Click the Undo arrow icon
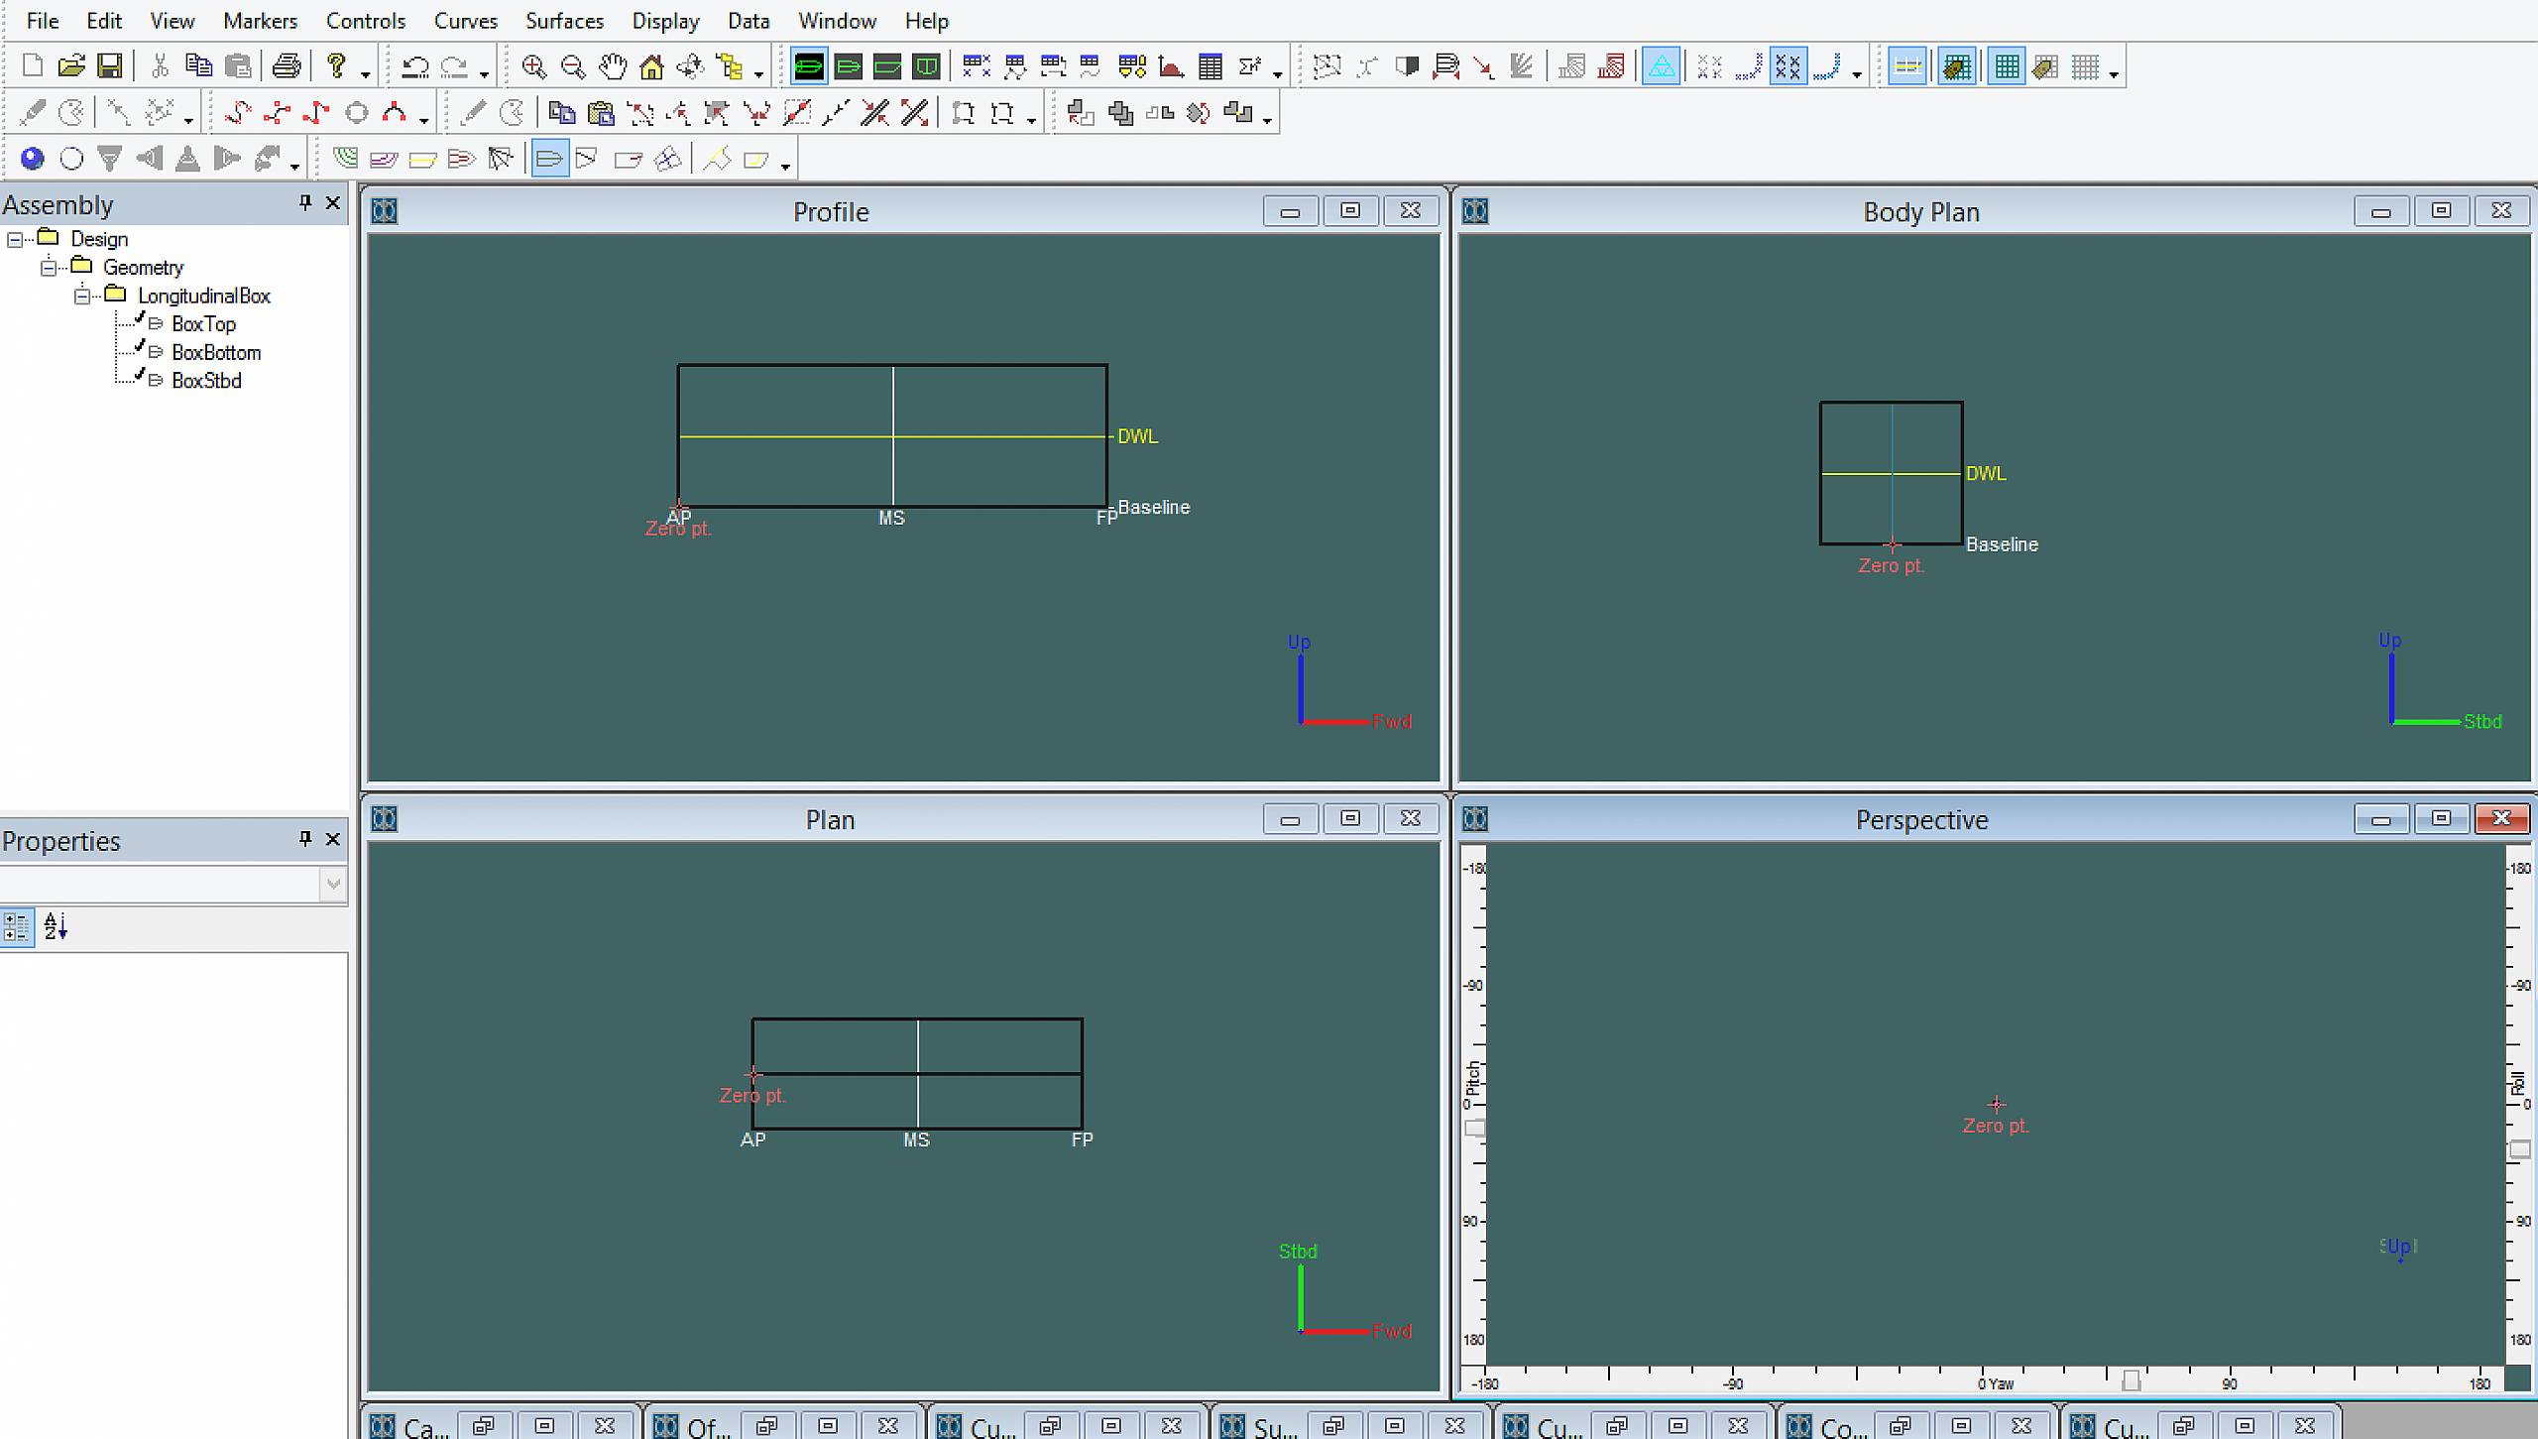2538x1439 pixels. [x=414, y=66]
